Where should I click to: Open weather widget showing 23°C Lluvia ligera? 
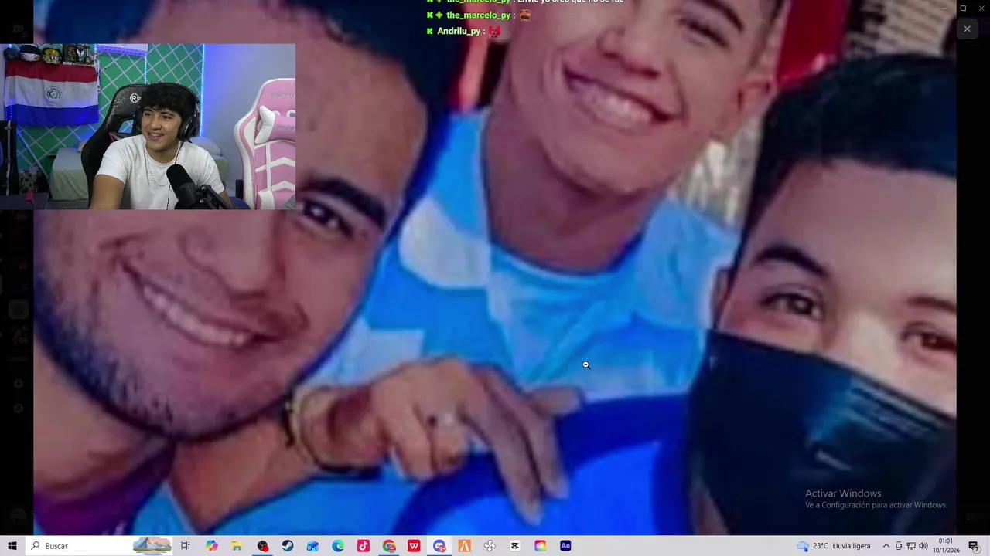pos(834,546)
